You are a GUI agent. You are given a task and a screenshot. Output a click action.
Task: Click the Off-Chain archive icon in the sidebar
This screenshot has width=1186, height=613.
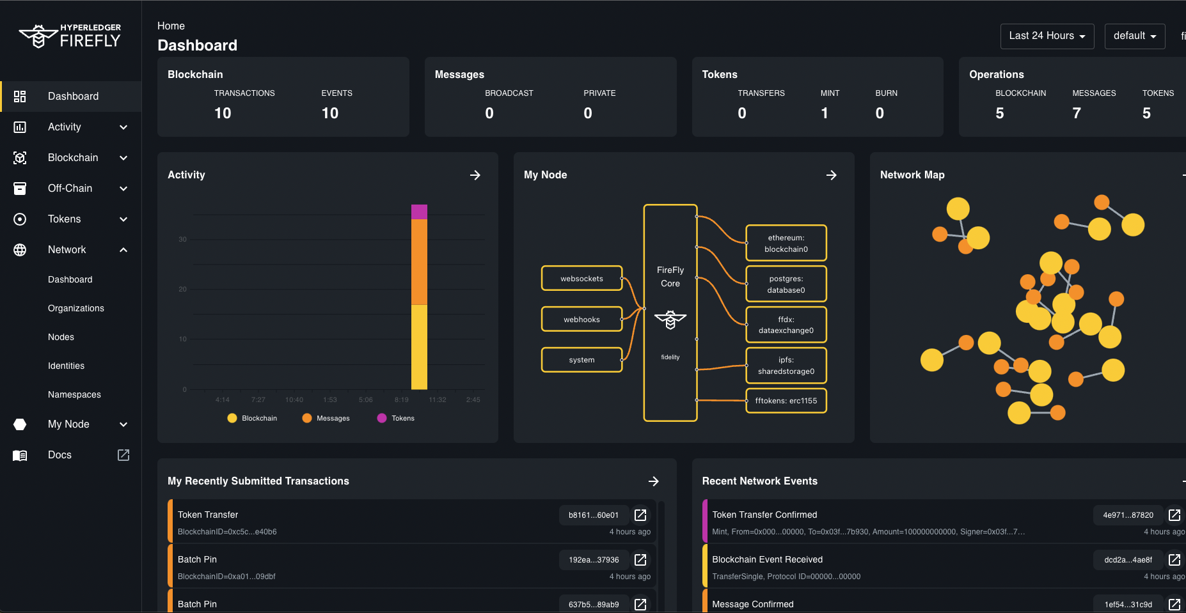coord(20,189)
